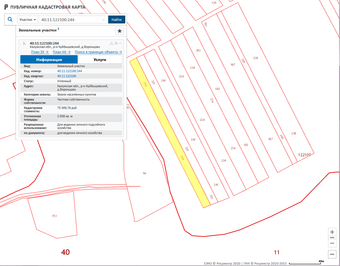Select the Информация tab
Screen dimensions: 340x266
[x=49, y=60]
